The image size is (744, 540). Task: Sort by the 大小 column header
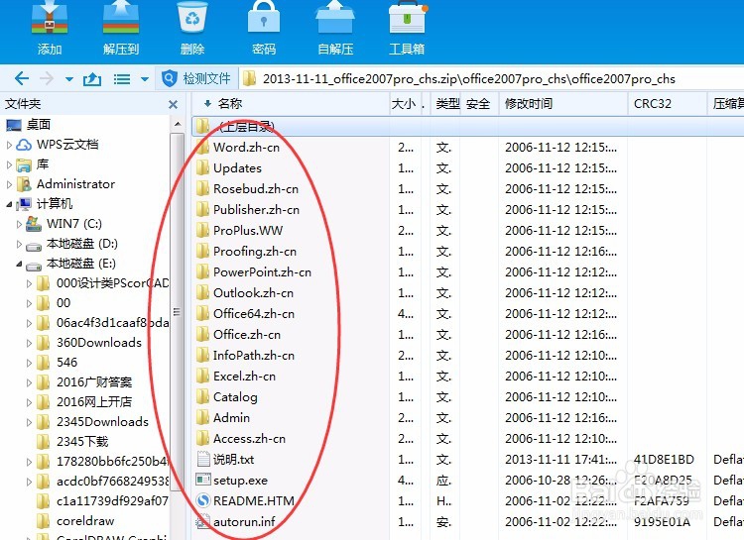(x=404, y=103)
